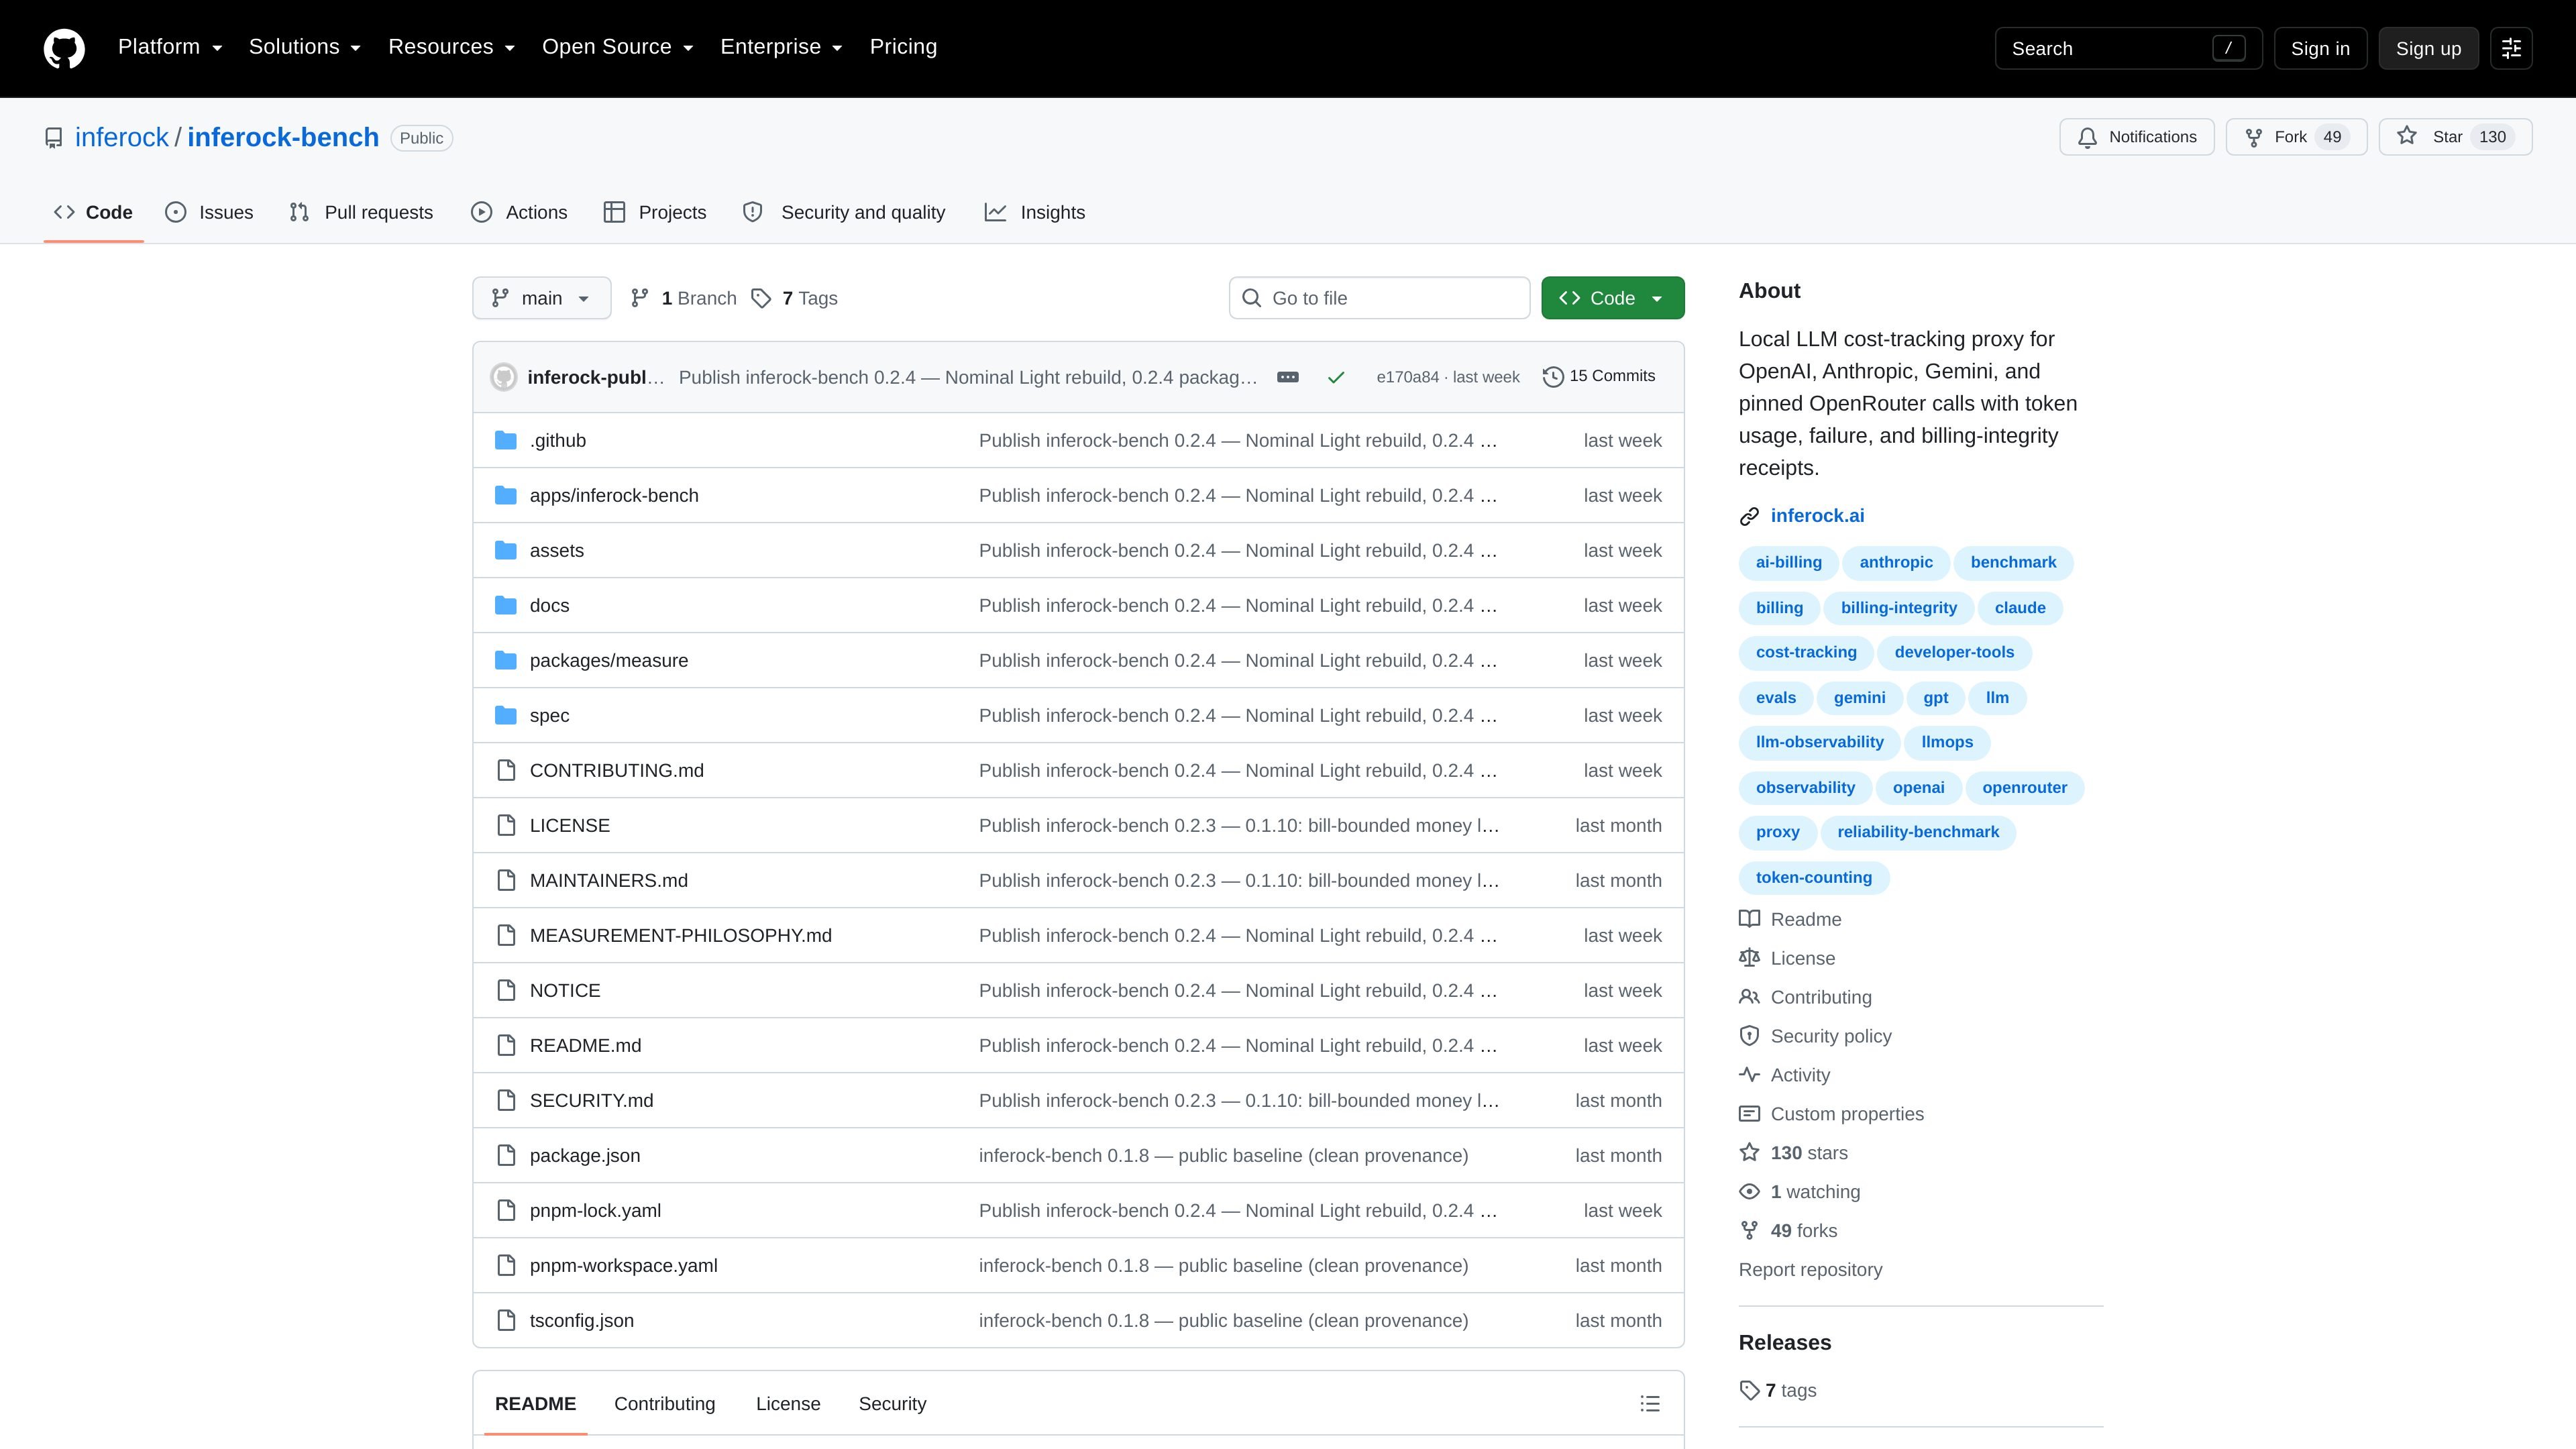Click the spec folder icon

pyautogui.click(x=506, y=716)
